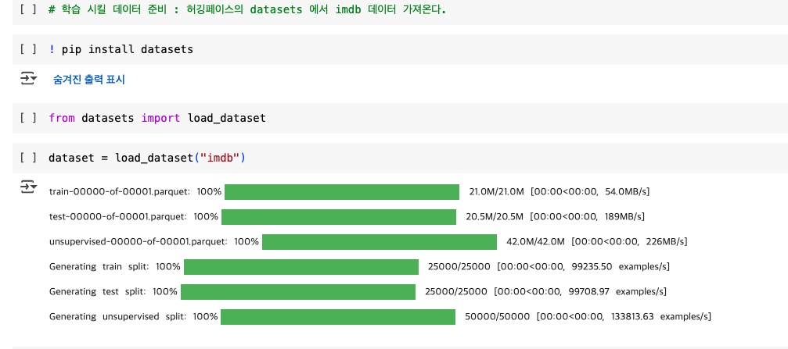Click the Generating unsupervised split progress bar
Image resolution: width=788 pixels, height=349 pixels.
(x=338, y=317)
